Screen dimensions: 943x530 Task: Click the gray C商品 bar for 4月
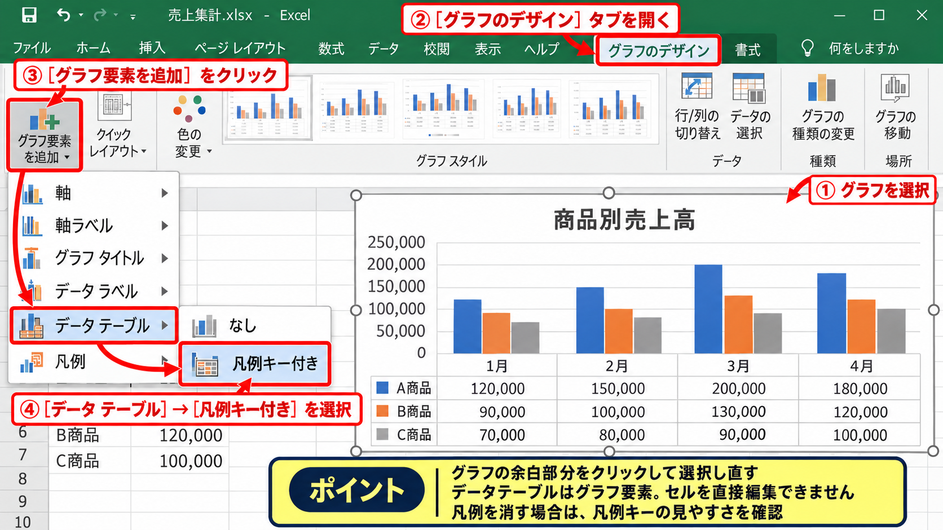pos(891,331)
